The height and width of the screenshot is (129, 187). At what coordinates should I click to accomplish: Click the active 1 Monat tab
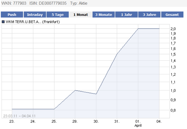coord(80,15)
